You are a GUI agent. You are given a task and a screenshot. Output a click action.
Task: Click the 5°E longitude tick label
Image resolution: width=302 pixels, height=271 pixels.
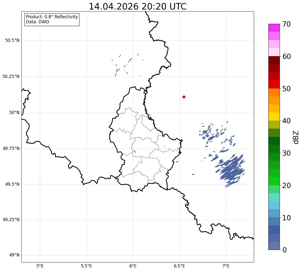pos(40,266)
